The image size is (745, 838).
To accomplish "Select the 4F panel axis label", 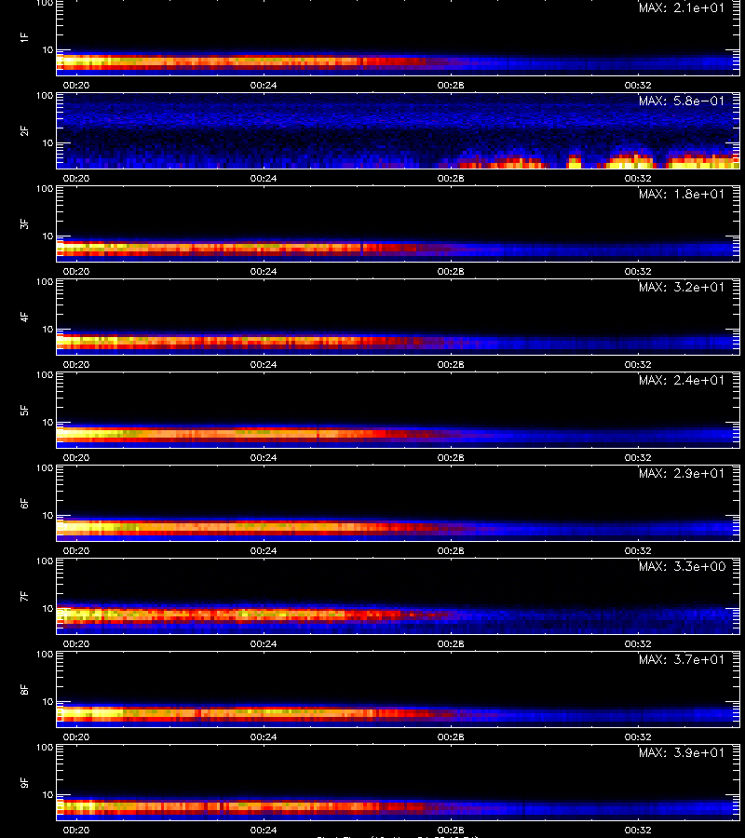I will [x=24, y=317].
